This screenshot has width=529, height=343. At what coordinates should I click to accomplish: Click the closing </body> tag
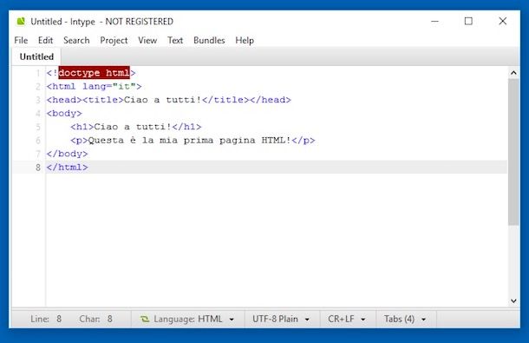[x=67, y=154]
